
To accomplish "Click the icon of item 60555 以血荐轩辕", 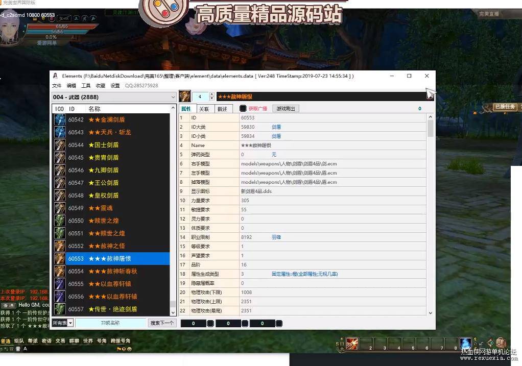I will [x=60, y=284].
